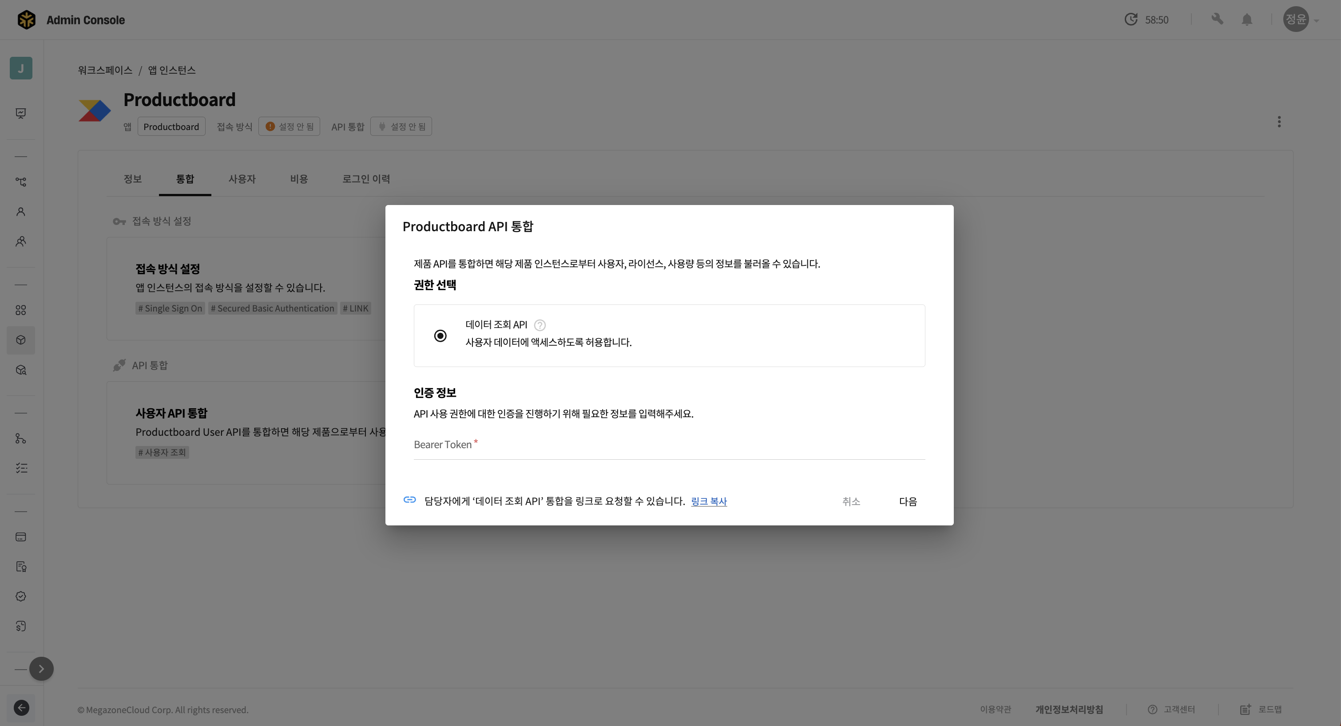Click the back arrow icon in sidebar
The height and width of the screenshot is (726, 1341).
coord(21,708)
